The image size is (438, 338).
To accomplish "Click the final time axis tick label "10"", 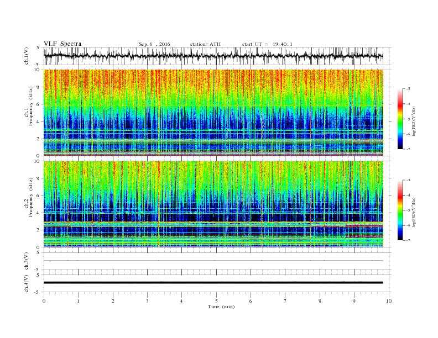I will 389,301.
